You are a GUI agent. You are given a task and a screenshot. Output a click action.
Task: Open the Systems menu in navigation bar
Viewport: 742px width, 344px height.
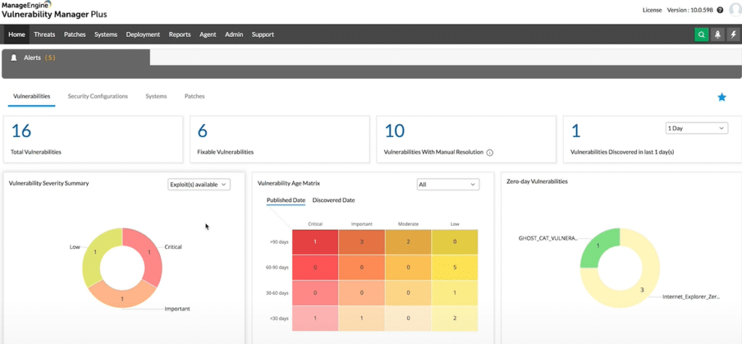106,35
